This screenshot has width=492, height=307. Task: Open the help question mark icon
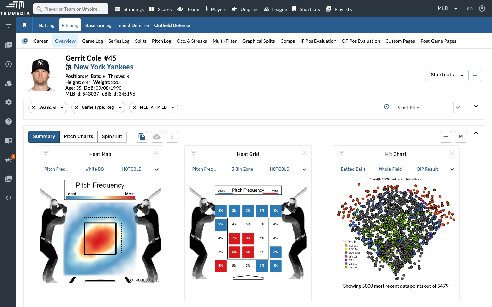click(x=9, y=121)
